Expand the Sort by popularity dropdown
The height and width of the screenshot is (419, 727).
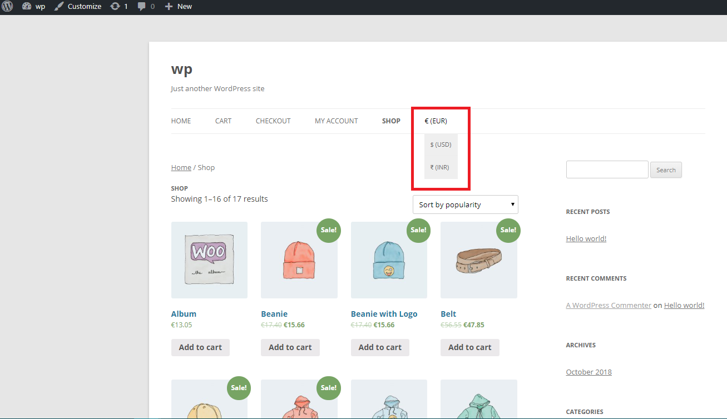(x=465, y=204)
